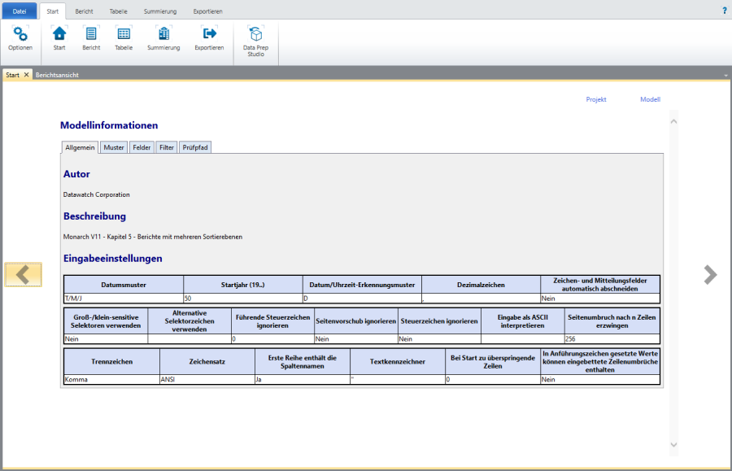Select the Muster tab
This screenshot has height=471, width=732.
tap(114, 147)
